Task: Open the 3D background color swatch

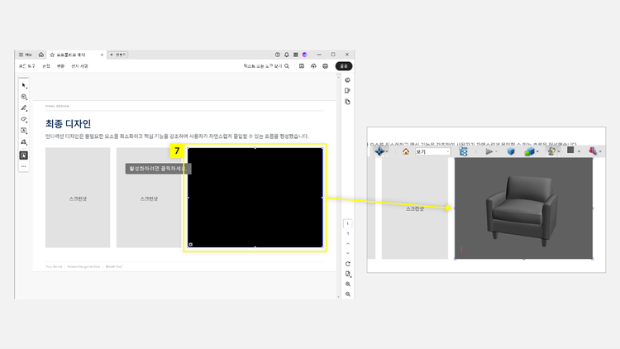Action: click(570, 150)
